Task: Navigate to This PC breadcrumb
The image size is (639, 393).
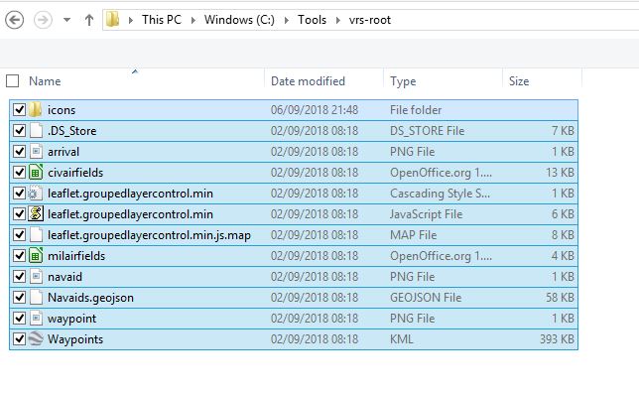Action: [162, 20]
